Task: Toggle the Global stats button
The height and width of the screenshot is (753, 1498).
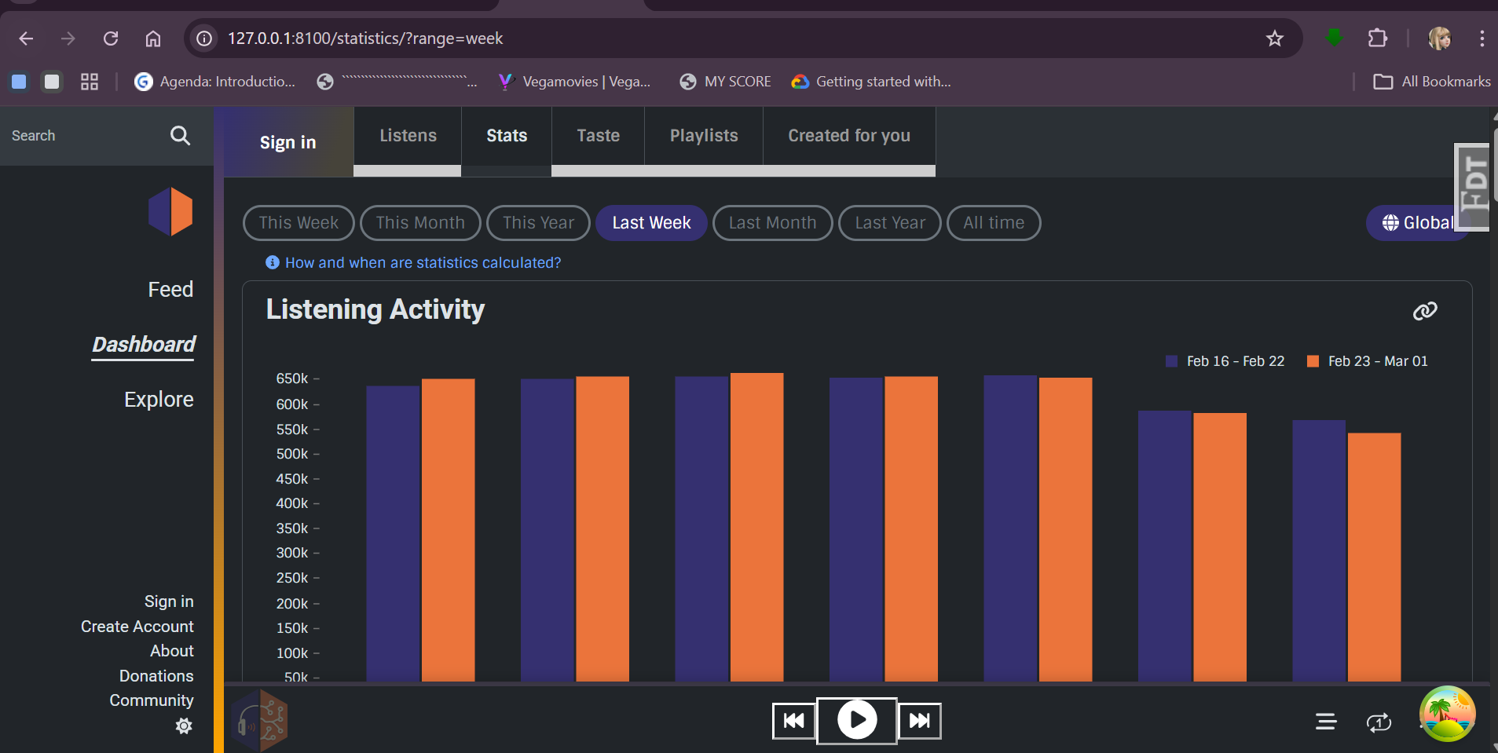Action: tap(1414, 223)
